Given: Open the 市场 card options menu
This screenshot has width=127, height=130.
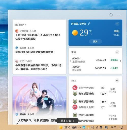Looking at the screenshot, I should [117, 52].
